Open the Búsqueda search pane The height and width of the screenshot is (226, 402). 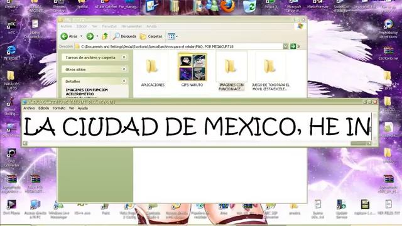coord(124,36)
